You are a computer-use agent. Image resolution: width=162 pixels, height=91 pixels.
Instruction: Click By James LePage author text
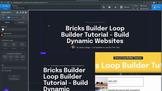coord(83,48)
